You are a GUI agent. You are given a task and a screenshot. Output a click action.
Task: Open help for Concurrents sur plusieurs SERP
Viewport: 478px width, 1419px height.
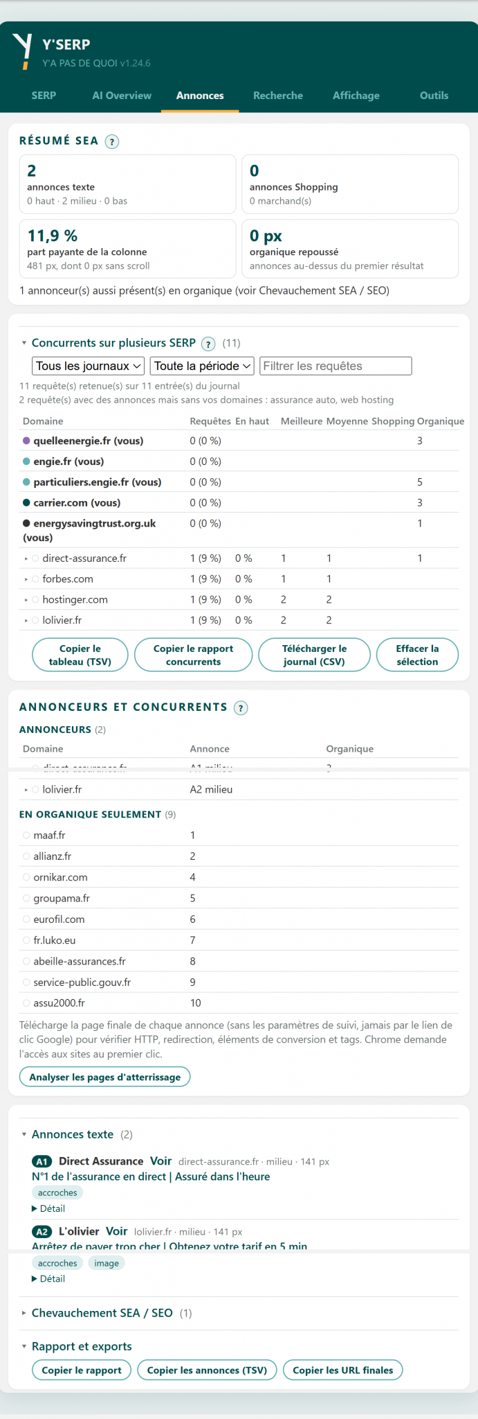coord(208,344)
